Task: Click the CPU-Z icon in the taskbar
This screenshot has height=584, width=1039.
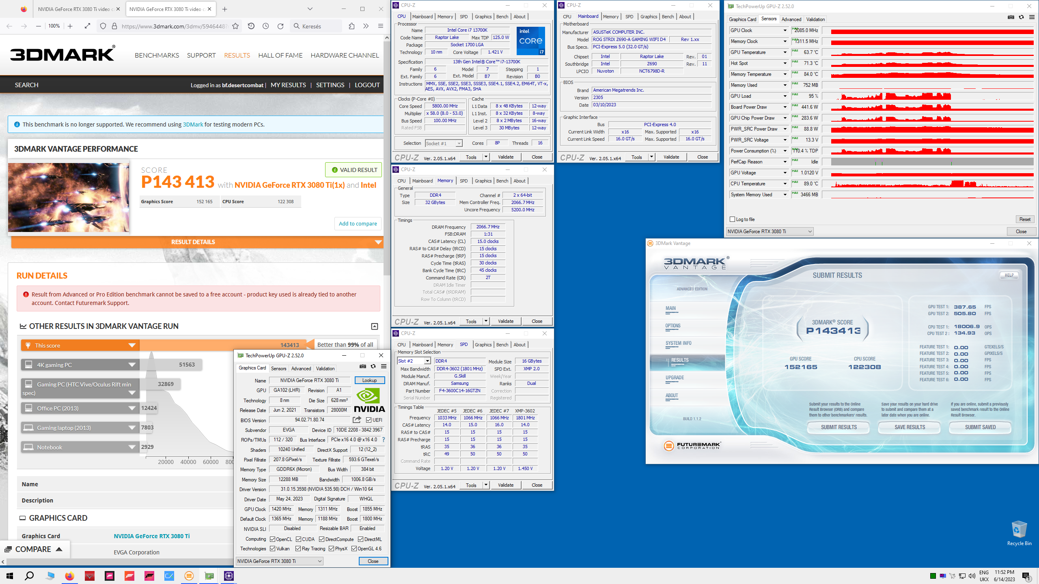Action: pyautogui.click(x=229, y=576)
